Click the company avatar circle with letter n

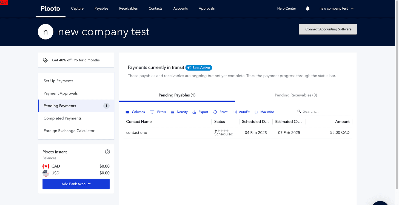click(45, 32)
